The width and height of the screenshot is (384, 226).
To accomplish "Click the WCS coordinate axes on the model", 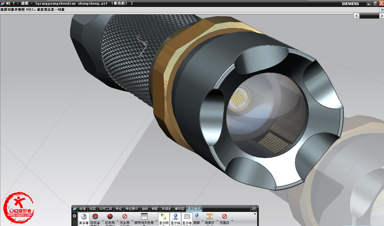I will pos(142,46).
